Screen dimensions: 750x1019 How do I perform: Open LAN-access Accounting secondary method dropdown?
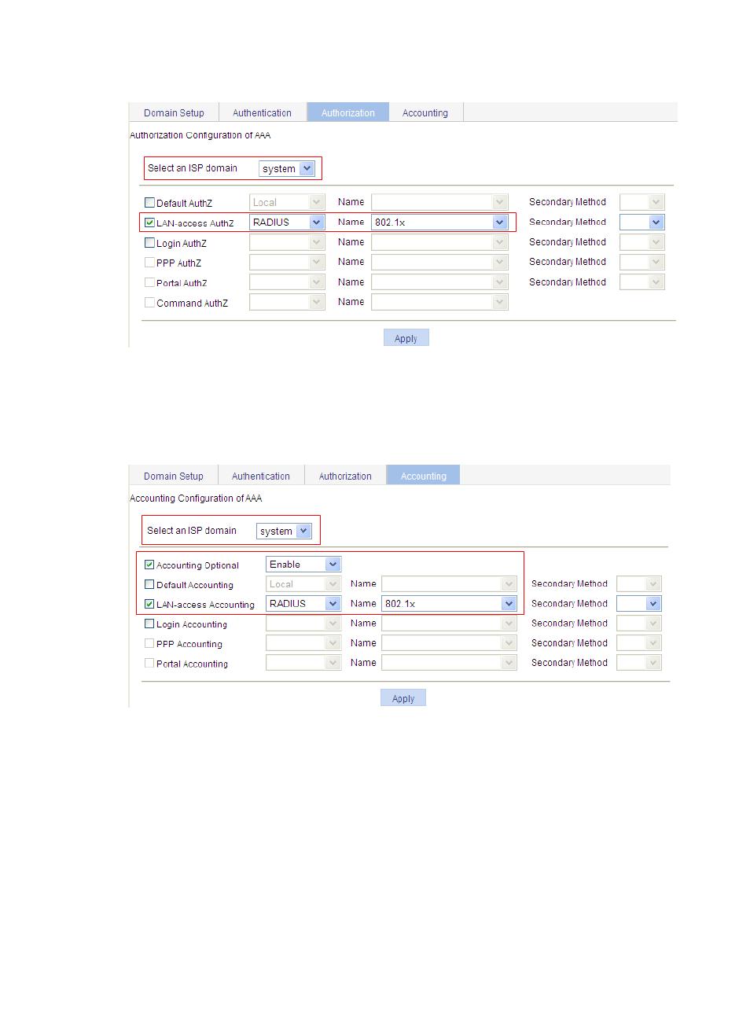click(653, 604)
